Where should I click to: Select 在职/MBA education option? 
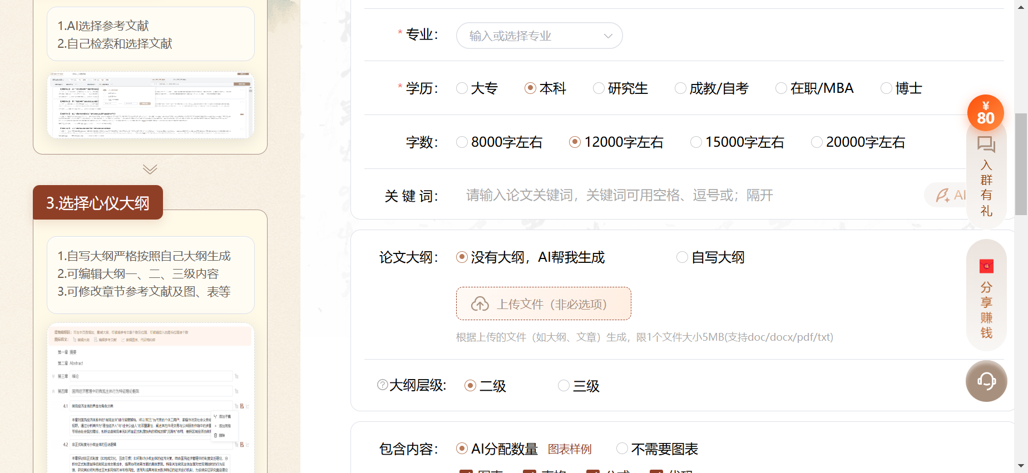[x=781, y=88]
